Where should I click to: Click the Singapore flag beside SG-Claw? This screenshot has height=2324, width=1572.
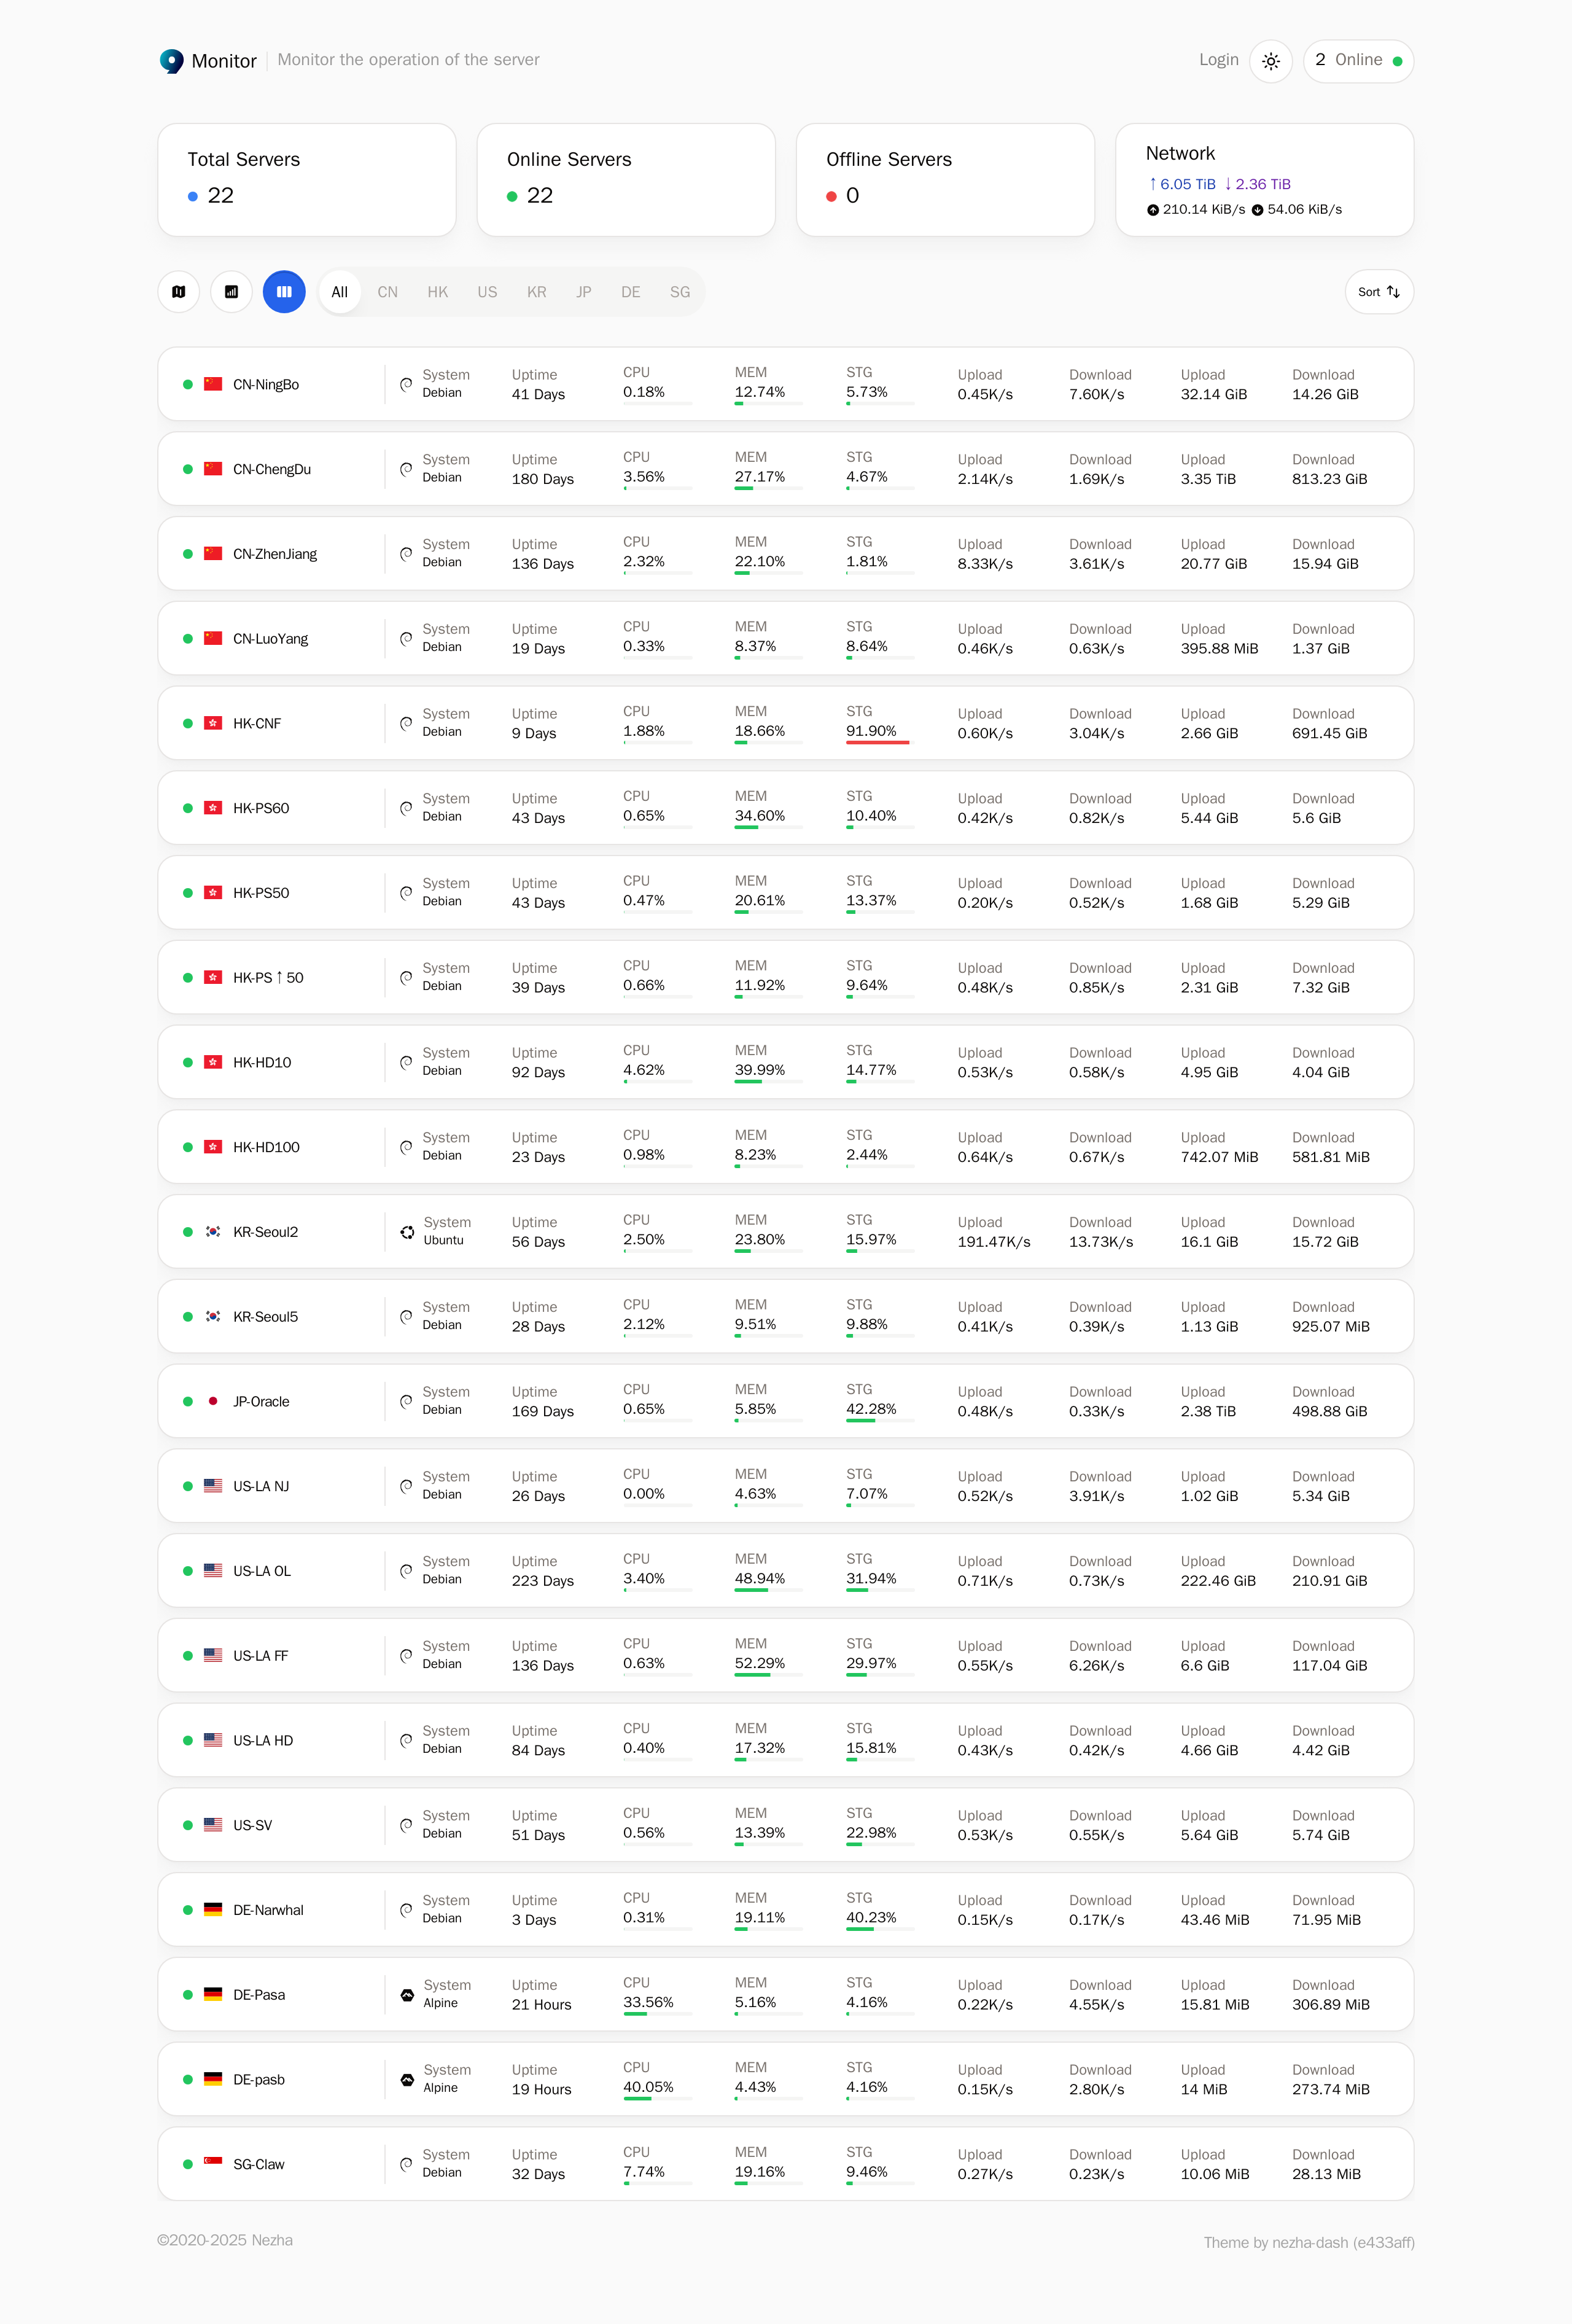click(x=213, y=2163)
